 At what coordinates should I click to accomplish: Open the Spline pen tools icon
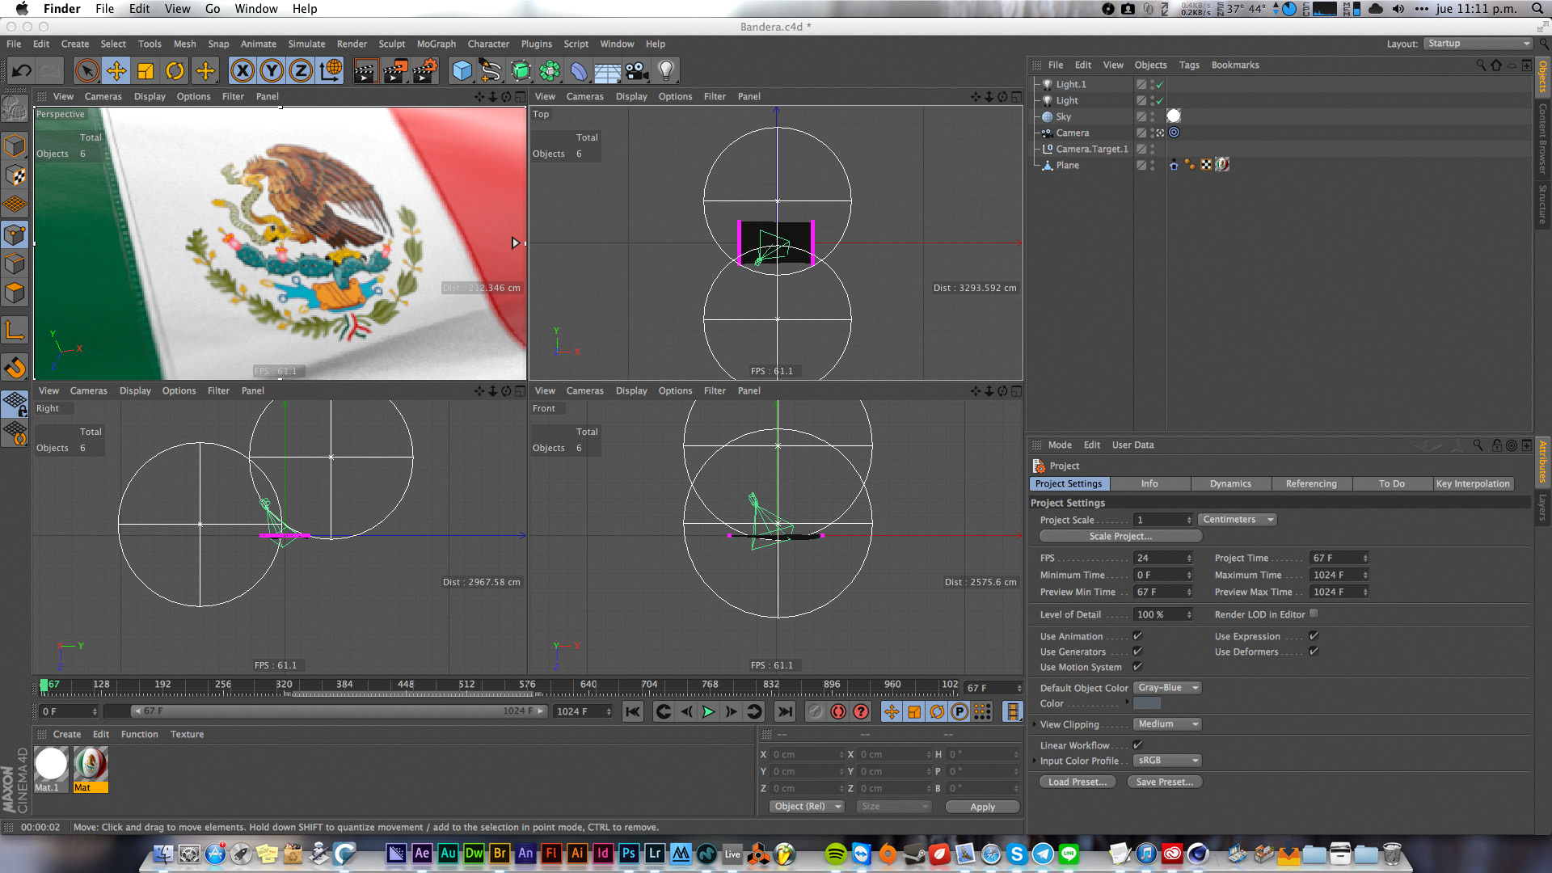point(491,71)
